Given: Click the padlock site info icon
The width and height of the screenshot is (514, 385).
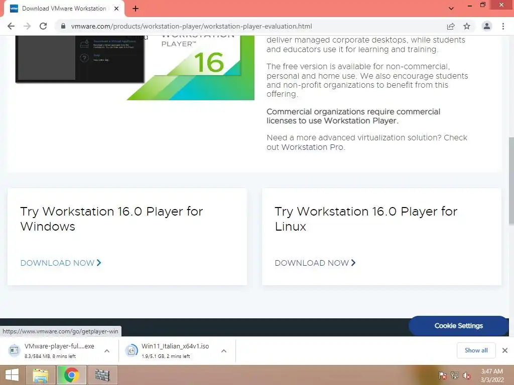Looking at the screenshot, I should [63, 26].
